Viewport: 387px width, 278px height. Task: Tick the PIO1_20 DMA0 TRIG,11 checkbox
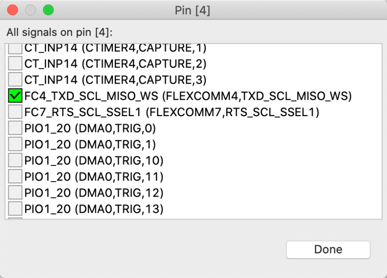(x=15, y=177)
